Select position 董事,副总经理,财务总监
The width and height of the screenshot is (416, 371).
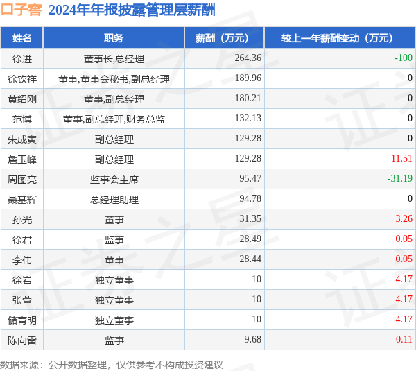(x=114, y=119)
